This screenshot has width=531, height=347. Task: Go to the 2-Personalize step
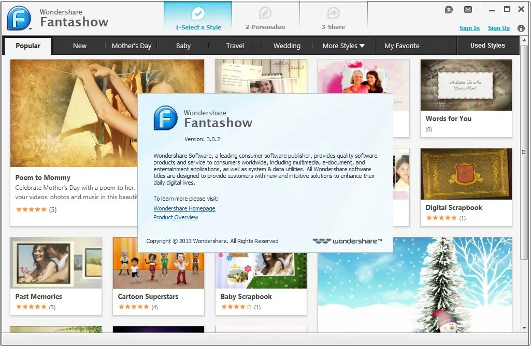click(265, 19)
